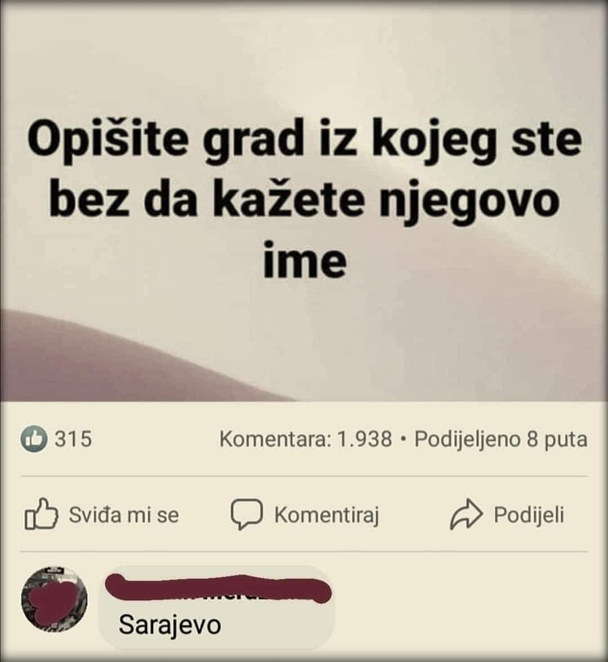
Task: Click the share arrow icon
Action: pos(466,514)
